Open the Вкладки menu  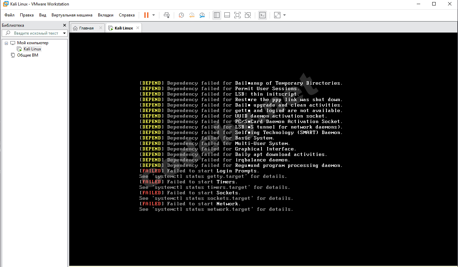105,15
